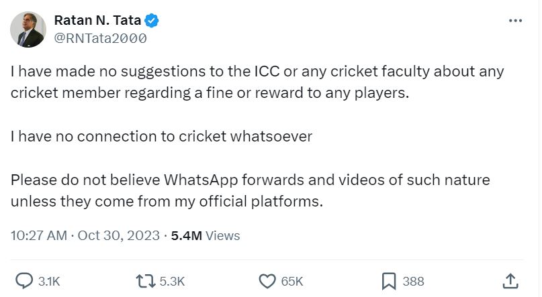This screenshot has width=542, height=297.
Task: Open Ratan N. Tata's profile picture
Action: pos(28,29)
